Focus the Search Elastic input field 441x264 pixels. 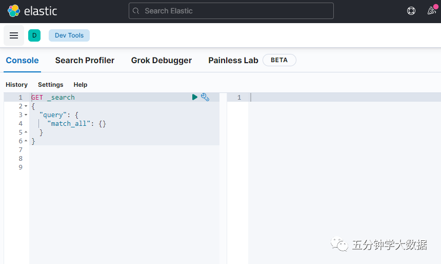236,11
